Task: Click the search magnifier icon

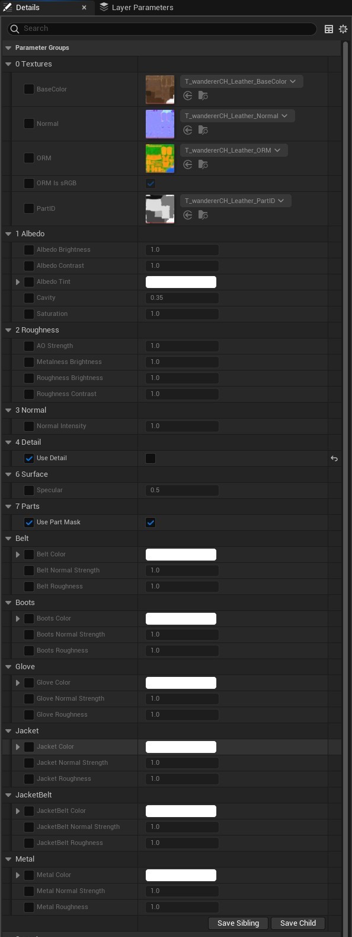Action: (x=15, y=29)
